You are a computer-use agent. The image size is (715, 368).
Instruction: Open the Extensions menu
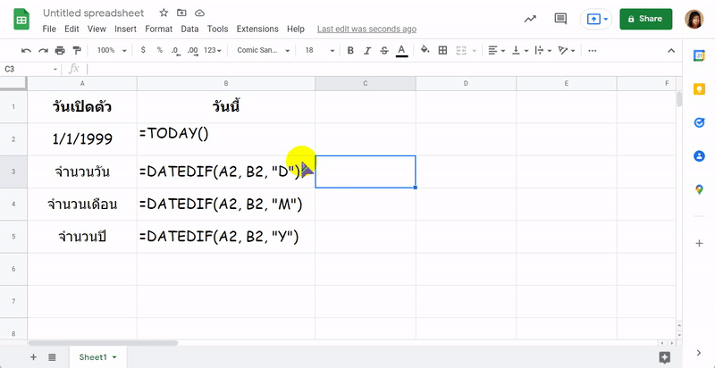(x=257, y=29)
